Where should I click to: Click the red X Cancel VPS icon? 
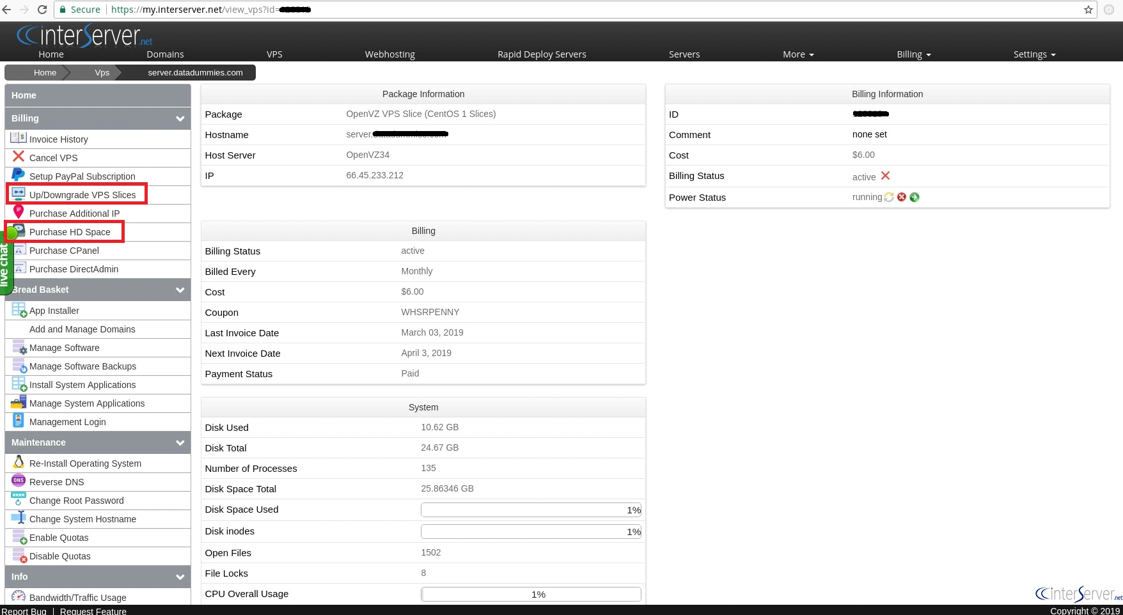(x=18, y=157)
